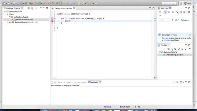Click the red error marker on line 5

52,21
